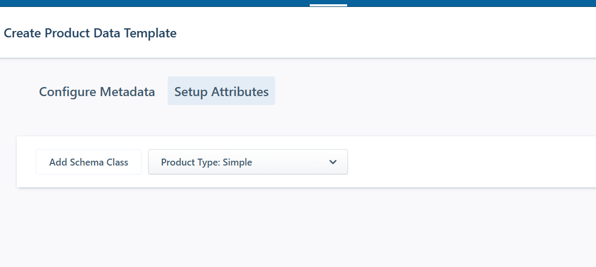Click the blank area below the attributes card
The height and width of the screenshot is (267, 596).
point(299,230)
